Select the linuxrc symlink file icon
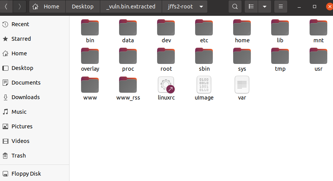333x181 pixels. point(166,85)
